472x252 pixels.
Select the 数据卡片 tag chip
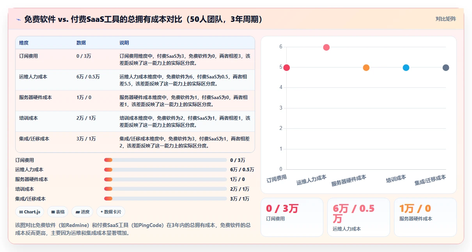click(111, 212)
